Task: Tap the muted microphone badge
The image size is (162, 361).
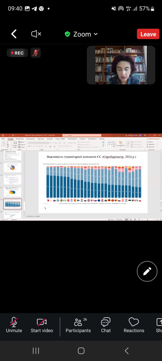Action: pyautogui.click(x=36, y=53)
